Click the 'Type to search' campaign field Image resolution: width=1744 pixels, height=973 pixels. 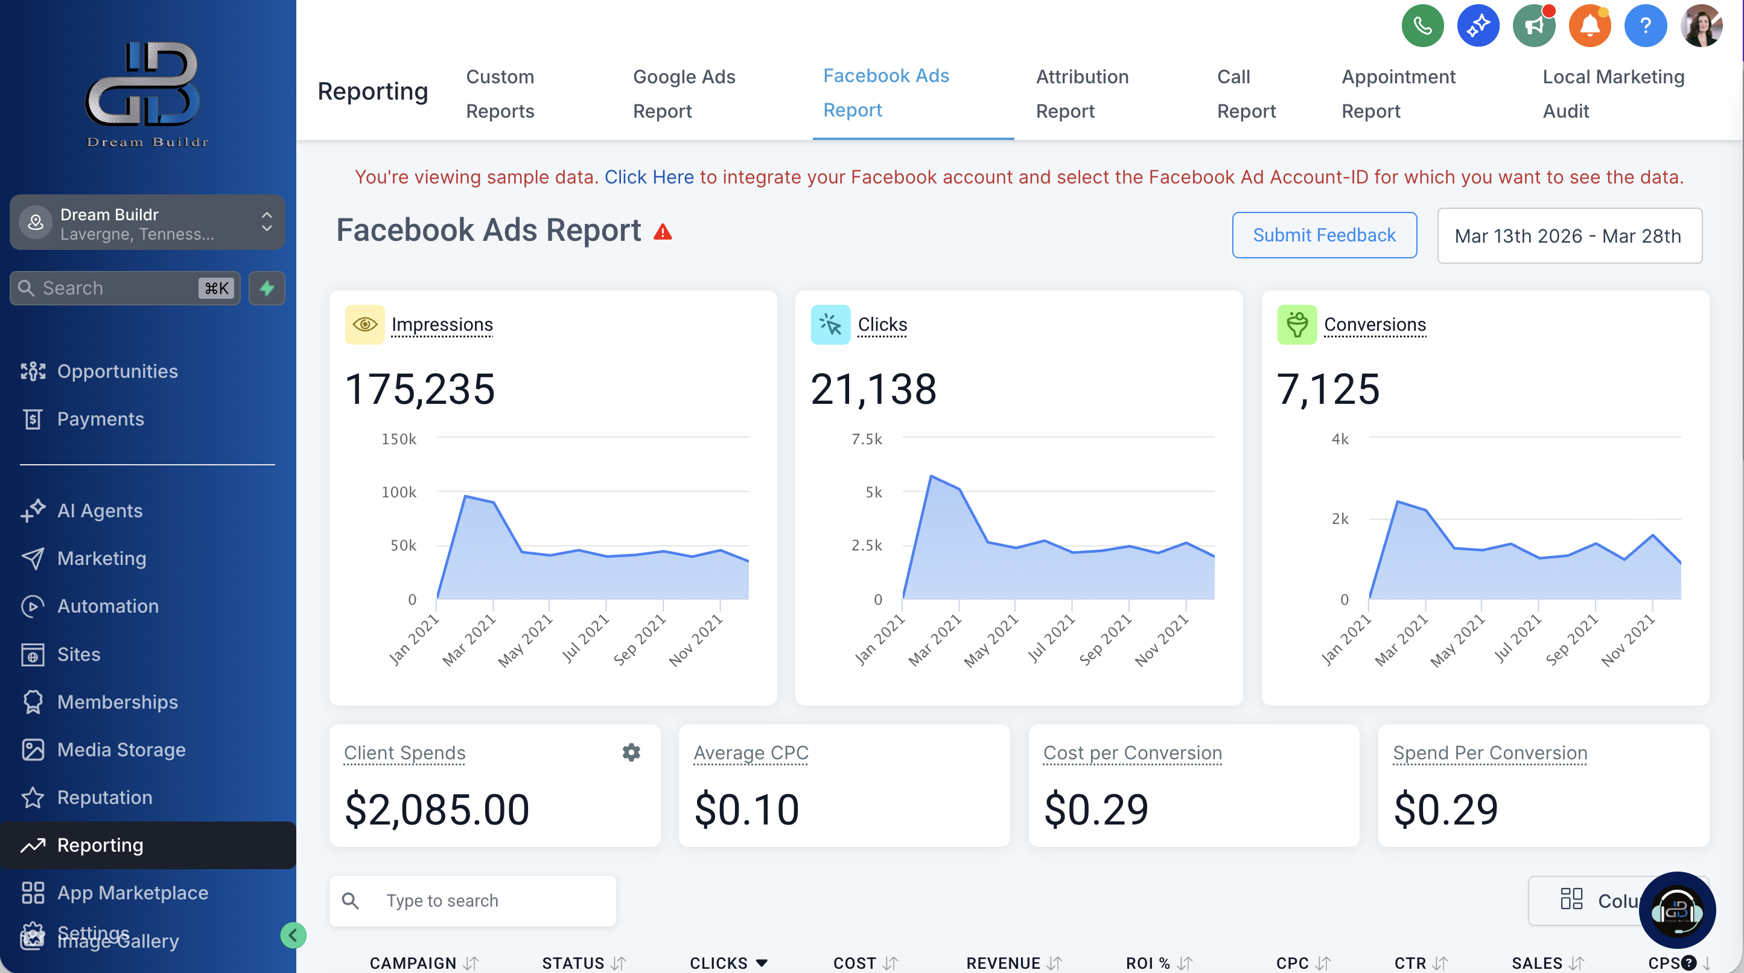click(473, 901)
